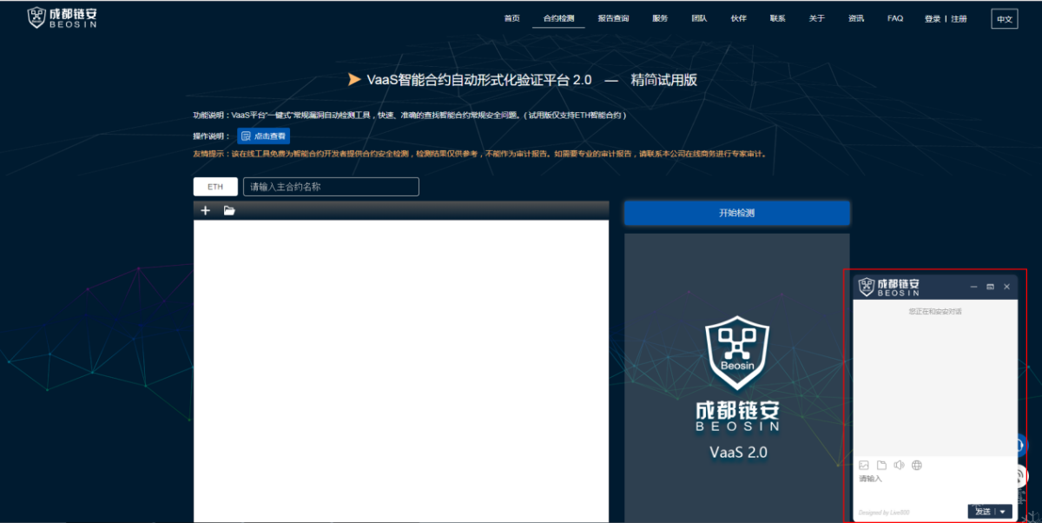This screenshot has height=523, width=1042.
Task: Open the 伙伴 navigation item
Action: [x=738, y=18]
